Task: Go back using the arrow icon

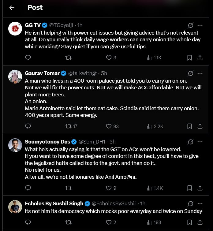Action: pyautogui.click(x=12, y=8)
